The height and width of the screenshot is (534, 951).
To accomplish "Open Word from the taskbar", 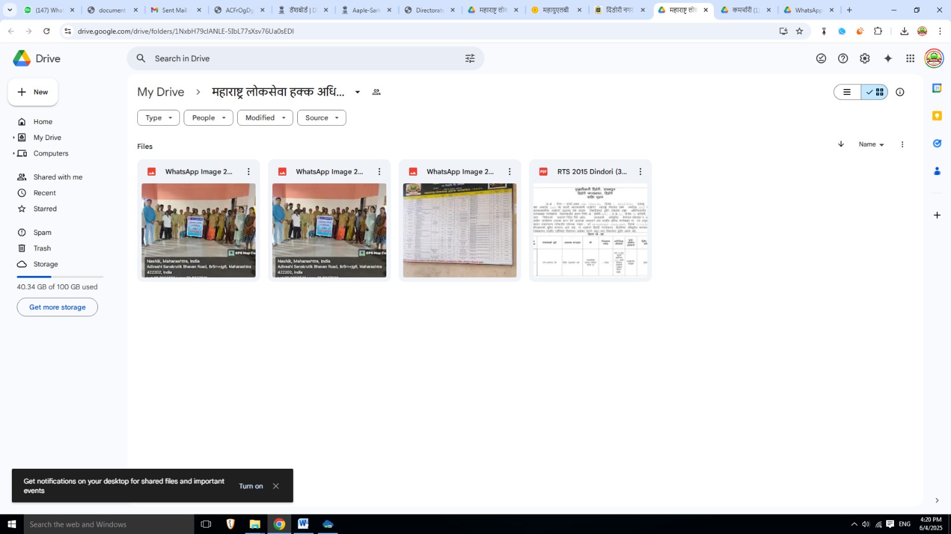I will (303, 524).
